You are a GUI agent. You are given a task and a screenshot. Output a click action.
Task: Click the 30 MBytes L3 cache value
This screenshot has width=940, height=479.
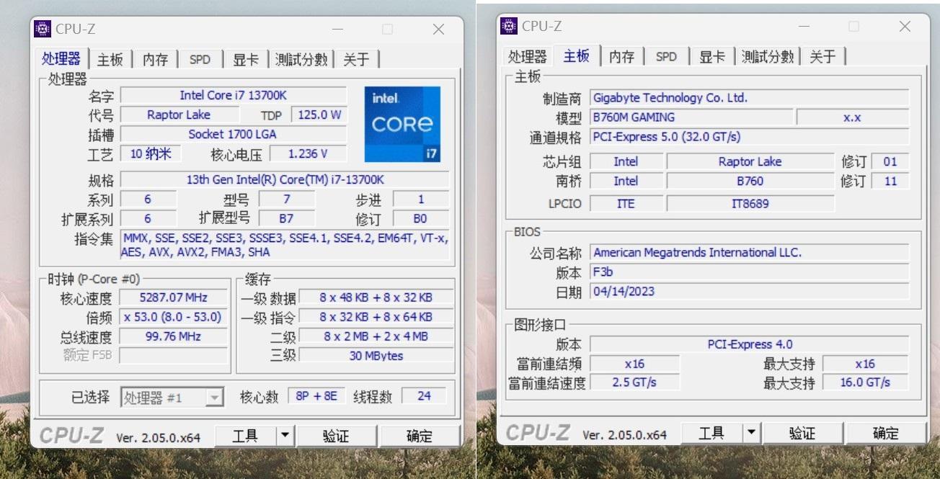[x=376, y=356]
